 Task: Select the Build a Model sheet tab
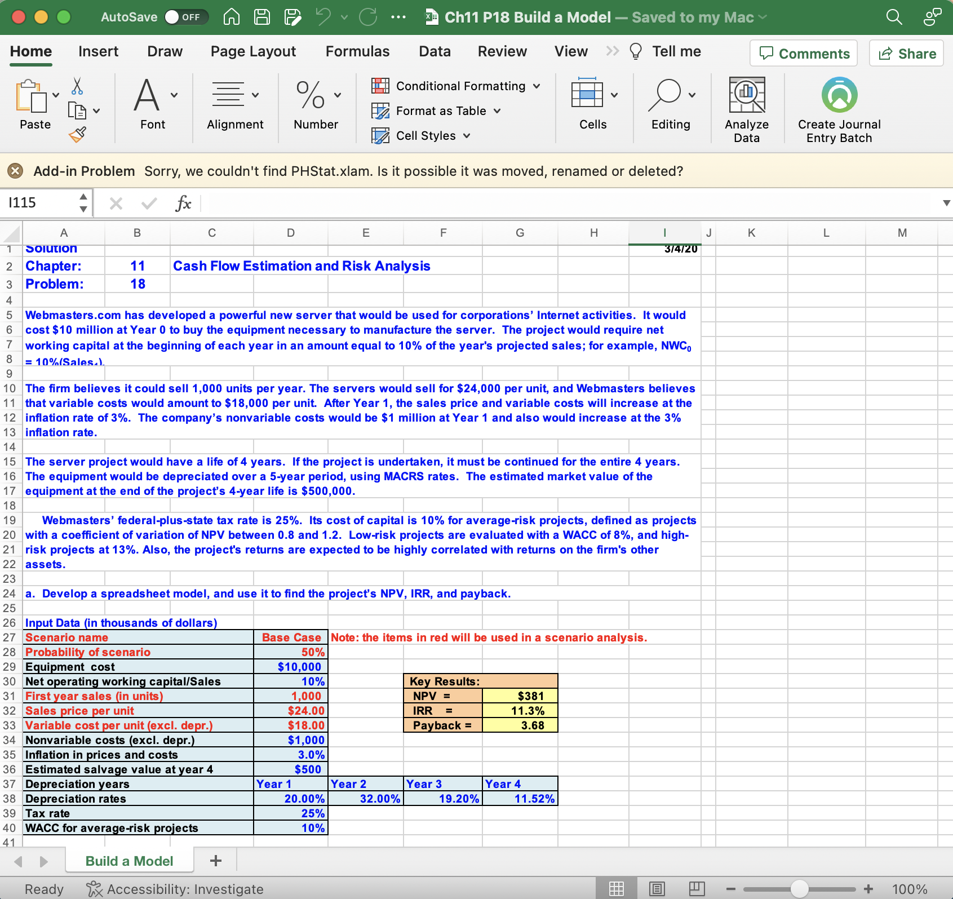coord(128,861)
